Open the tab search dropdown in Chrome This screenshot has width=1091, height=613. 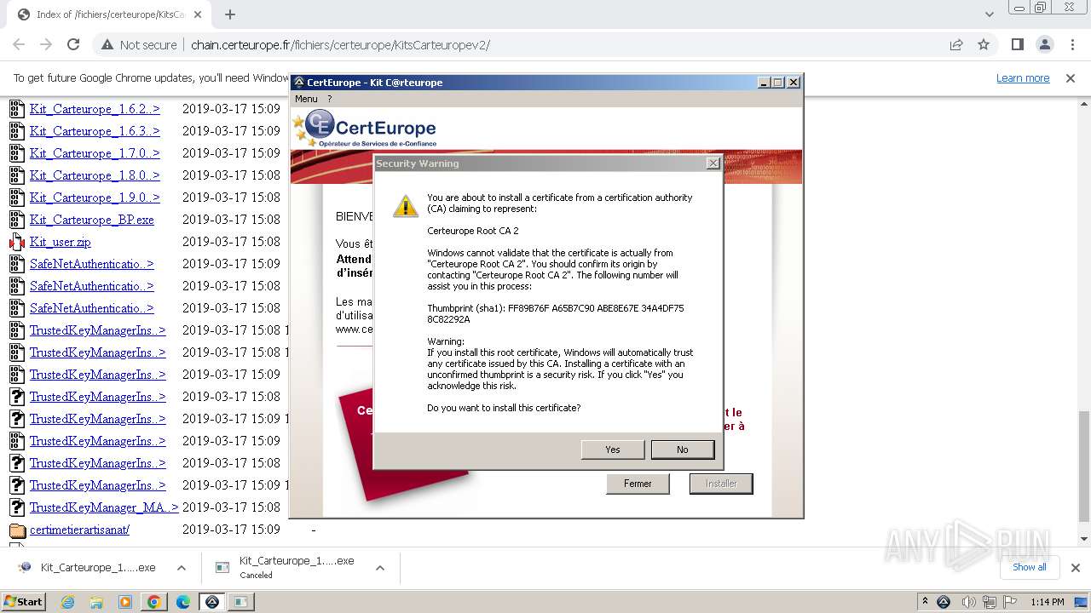pos(989,14)
